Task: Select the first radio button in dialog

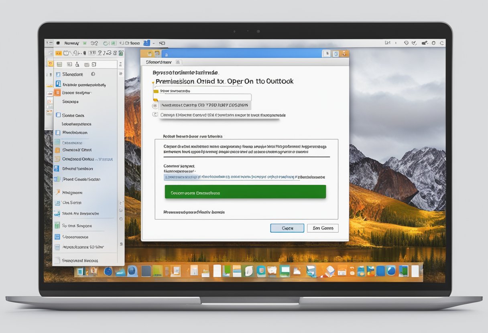Action: point(155,106)
